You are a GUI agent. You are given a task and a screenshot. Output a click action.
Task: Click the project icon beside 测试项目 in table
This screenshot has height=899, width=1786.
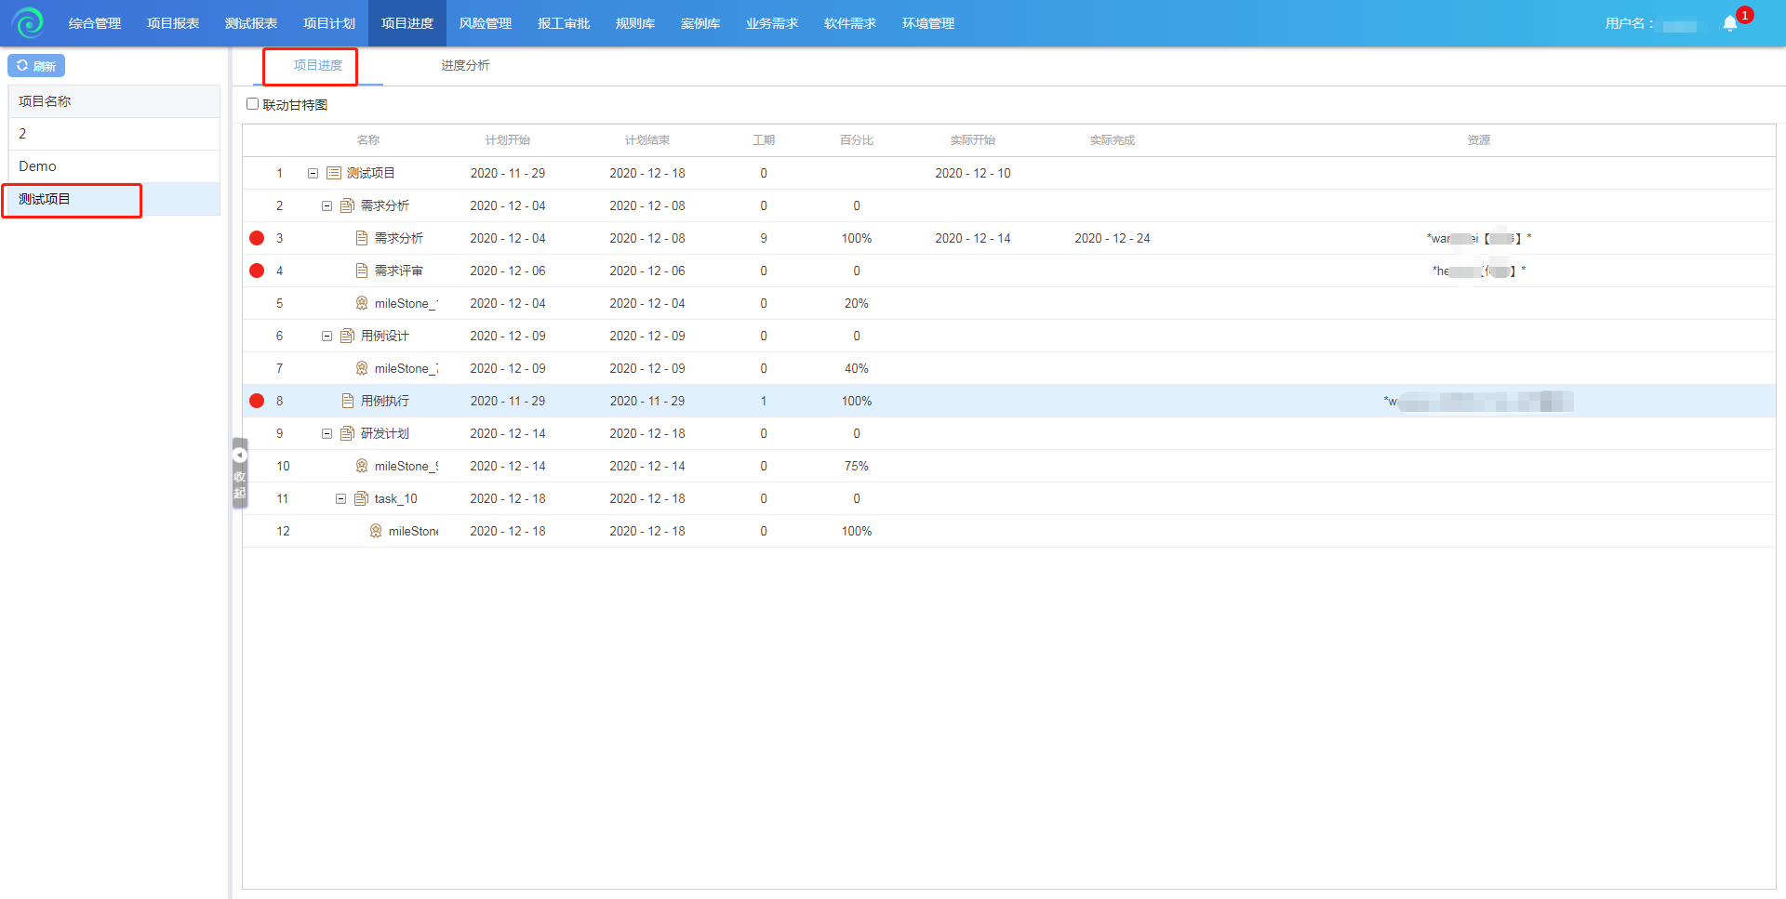(334, 173)
